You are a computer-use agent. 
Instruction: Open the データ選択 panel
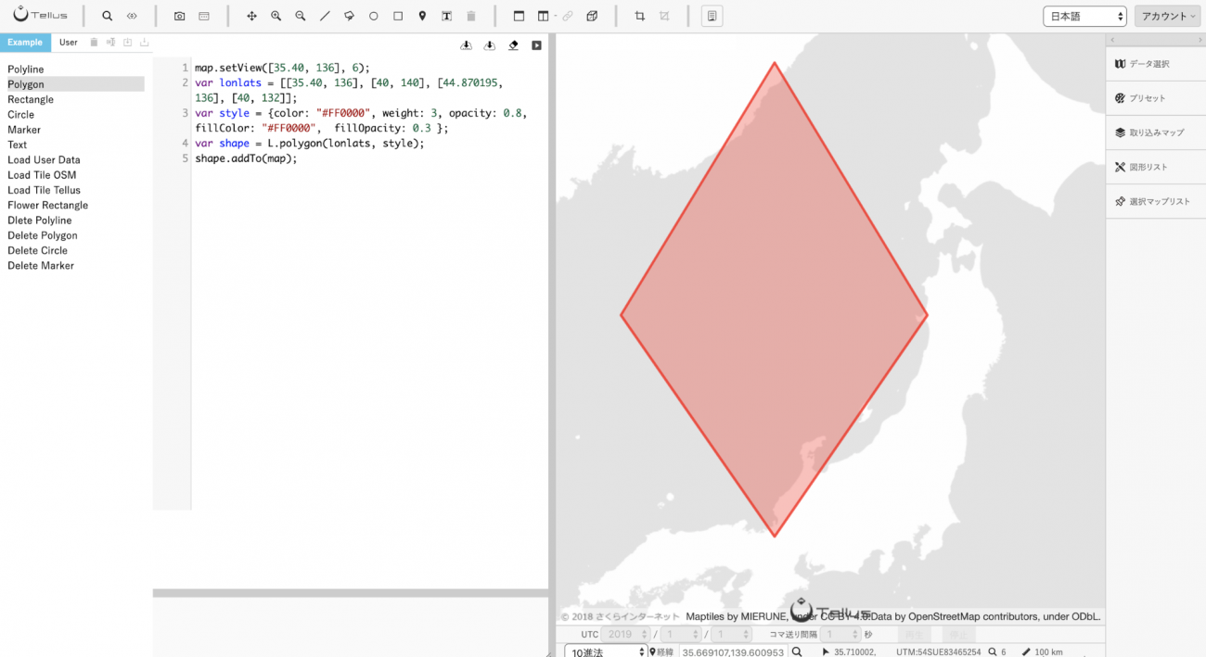(1155, 64)
